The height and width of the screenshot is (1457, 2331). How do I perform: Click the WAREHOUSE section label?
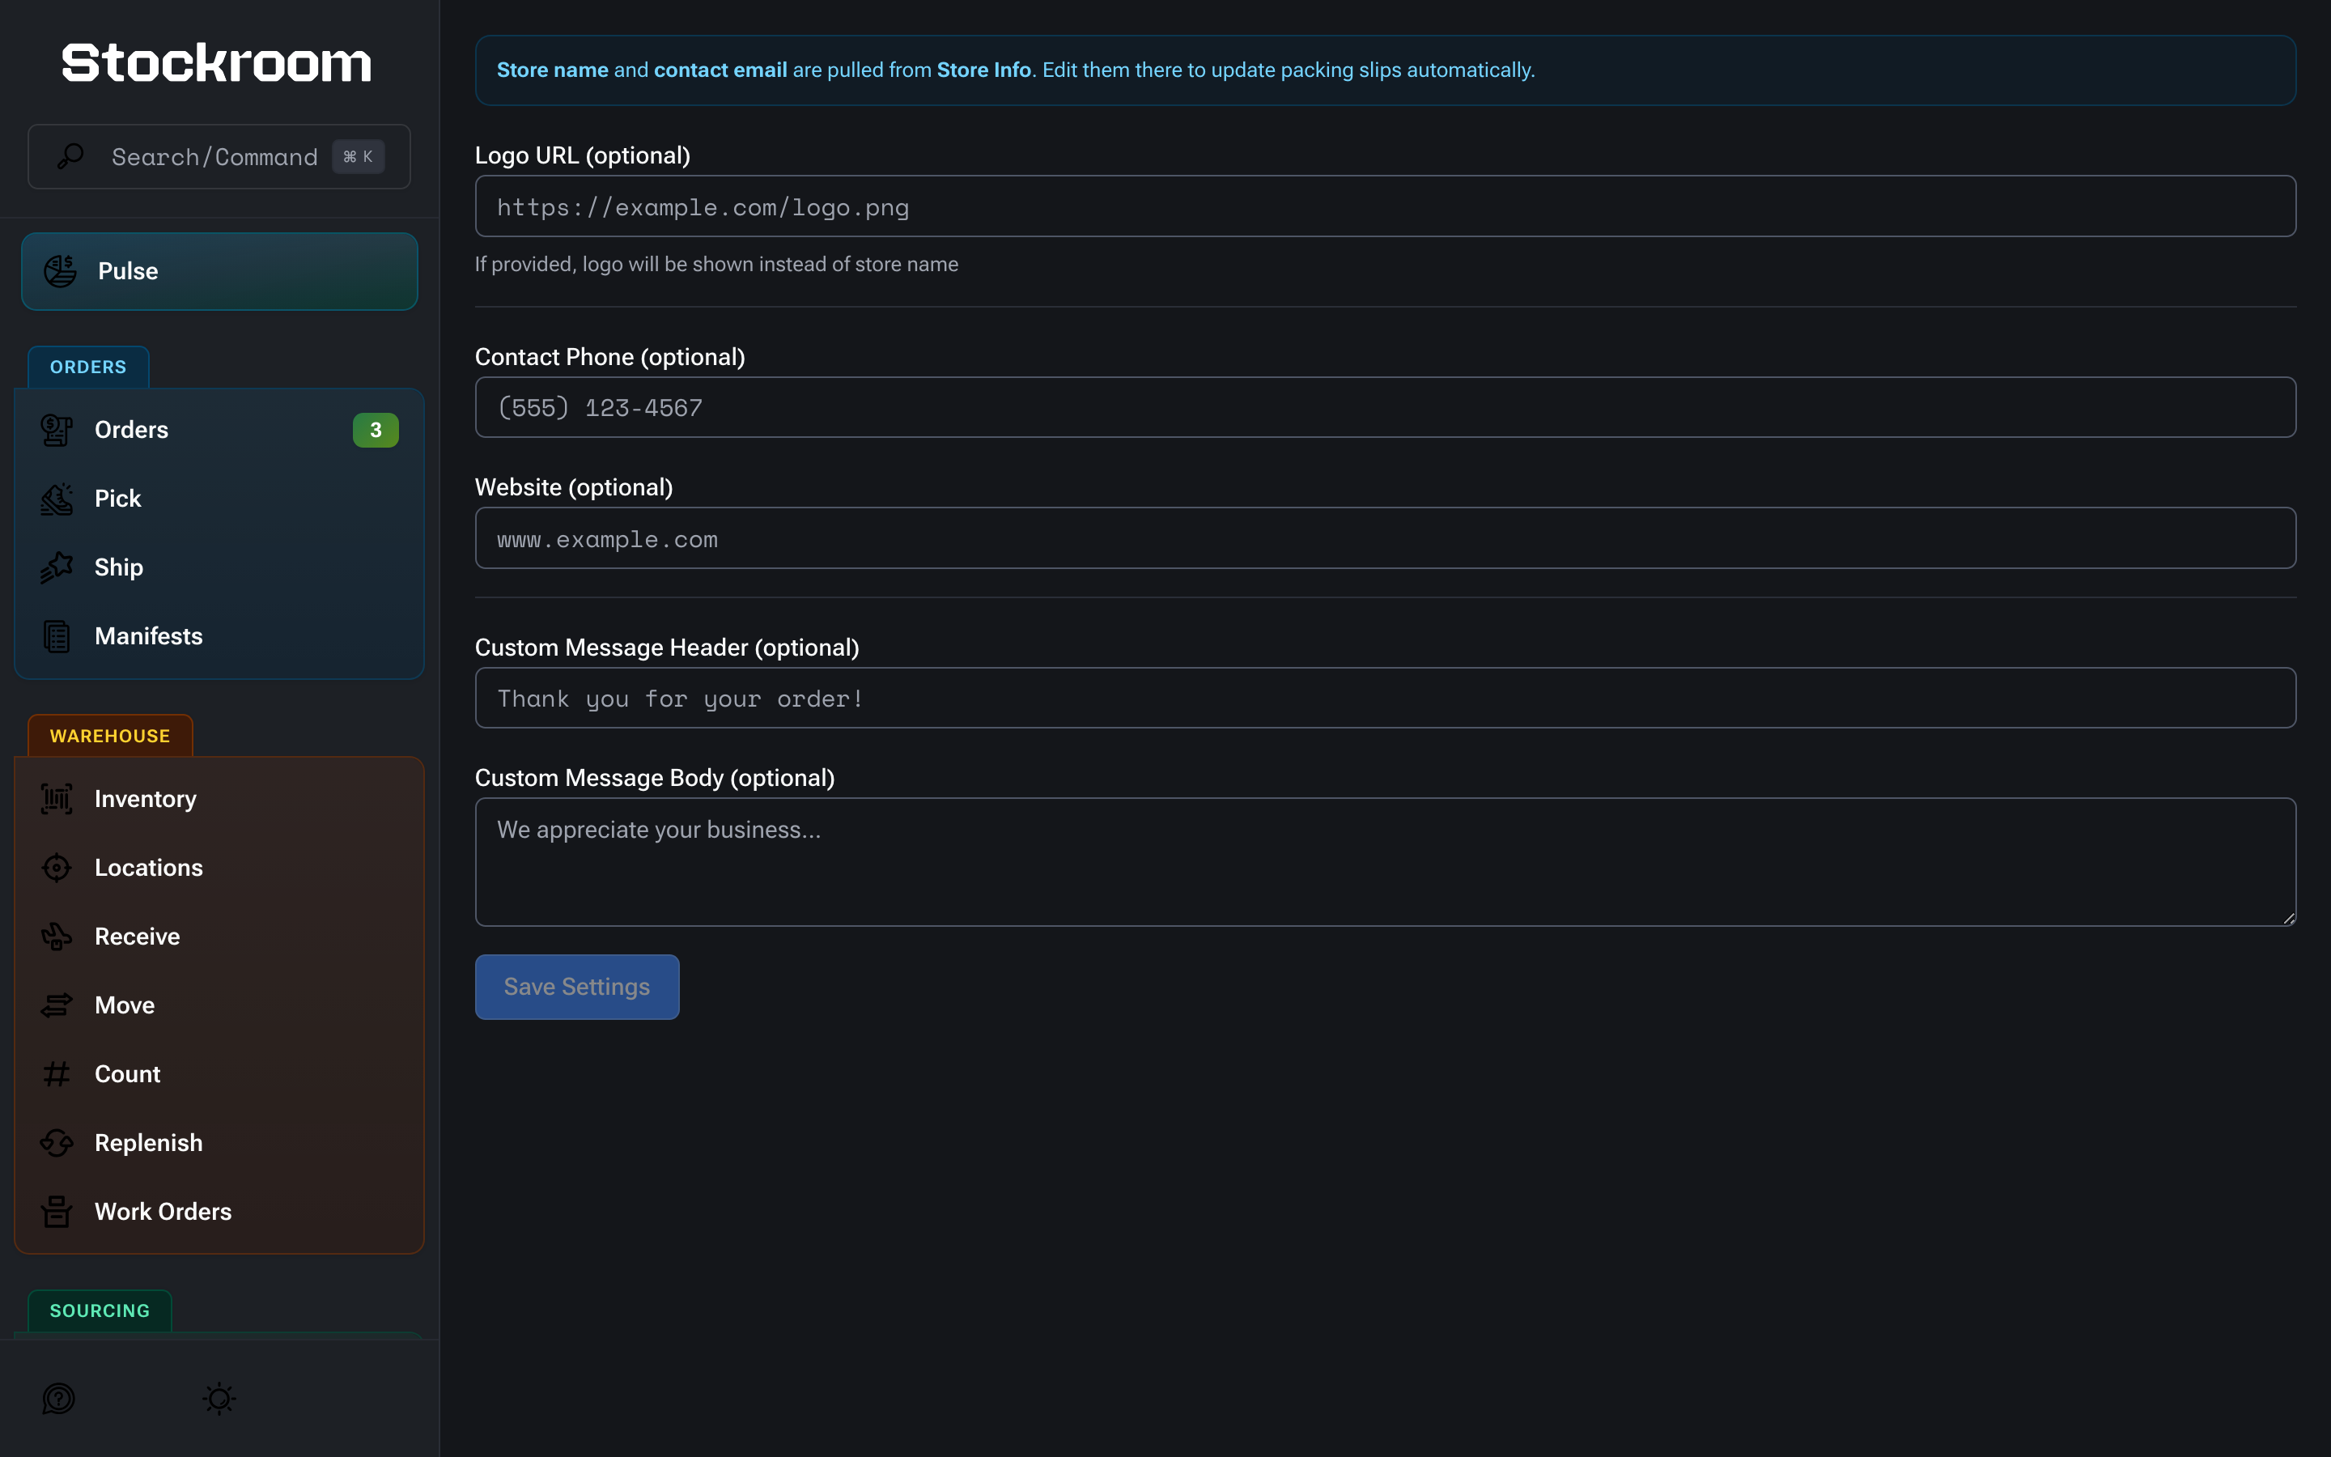click(x=110, y=737)
